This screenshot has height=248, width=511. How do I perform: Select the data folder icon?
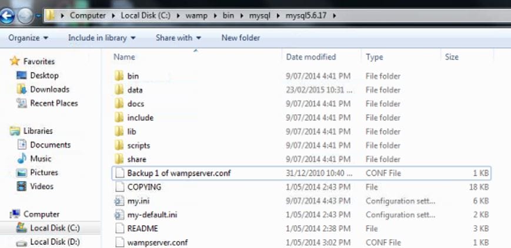[x=118, y=90]
